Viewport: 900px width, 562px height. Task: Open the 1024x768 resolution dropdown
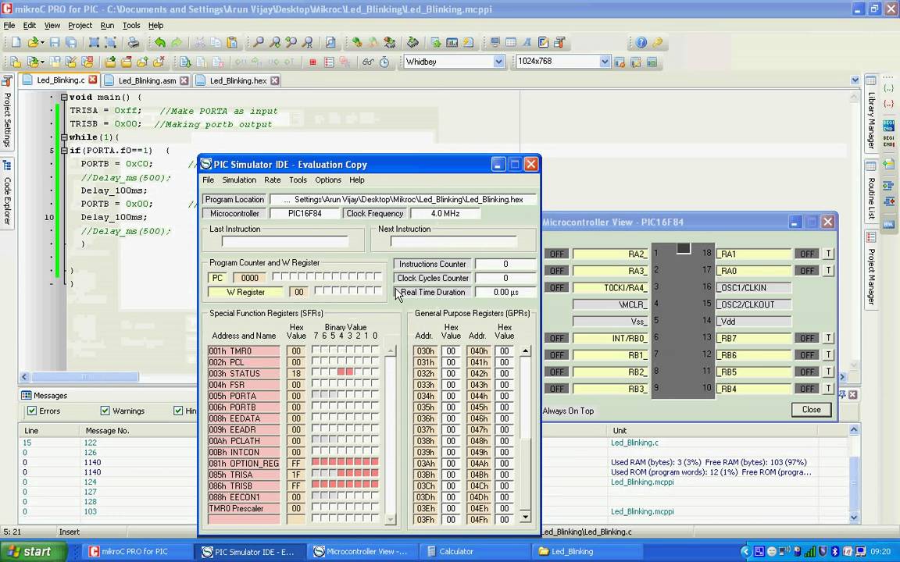pos(605,62)
